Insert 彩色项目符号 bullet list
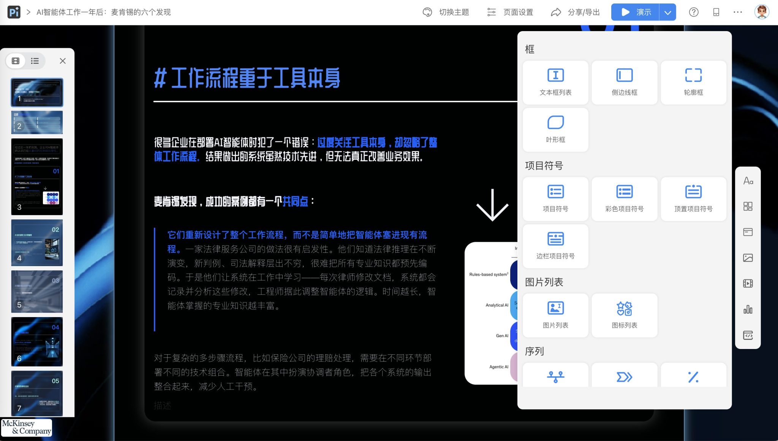 tap(624, 198)
